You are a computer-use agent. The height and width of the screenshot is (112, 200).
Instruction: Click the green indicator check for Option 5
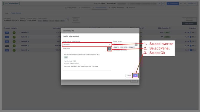(x=14, y=50)
